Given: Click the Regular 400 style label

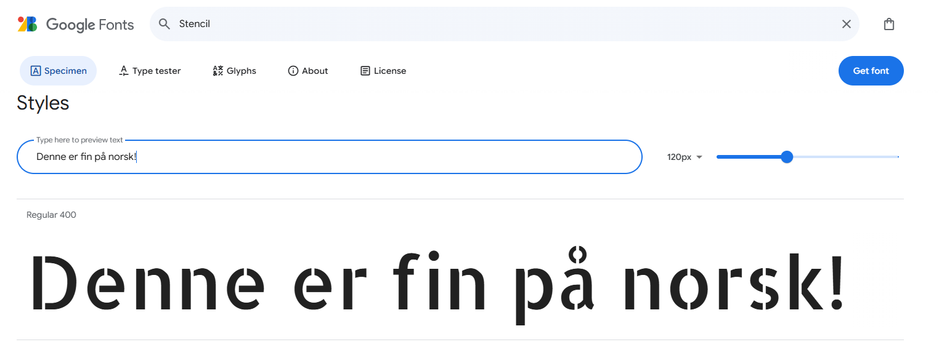Looking at the screenshot, I should [51, 215].
